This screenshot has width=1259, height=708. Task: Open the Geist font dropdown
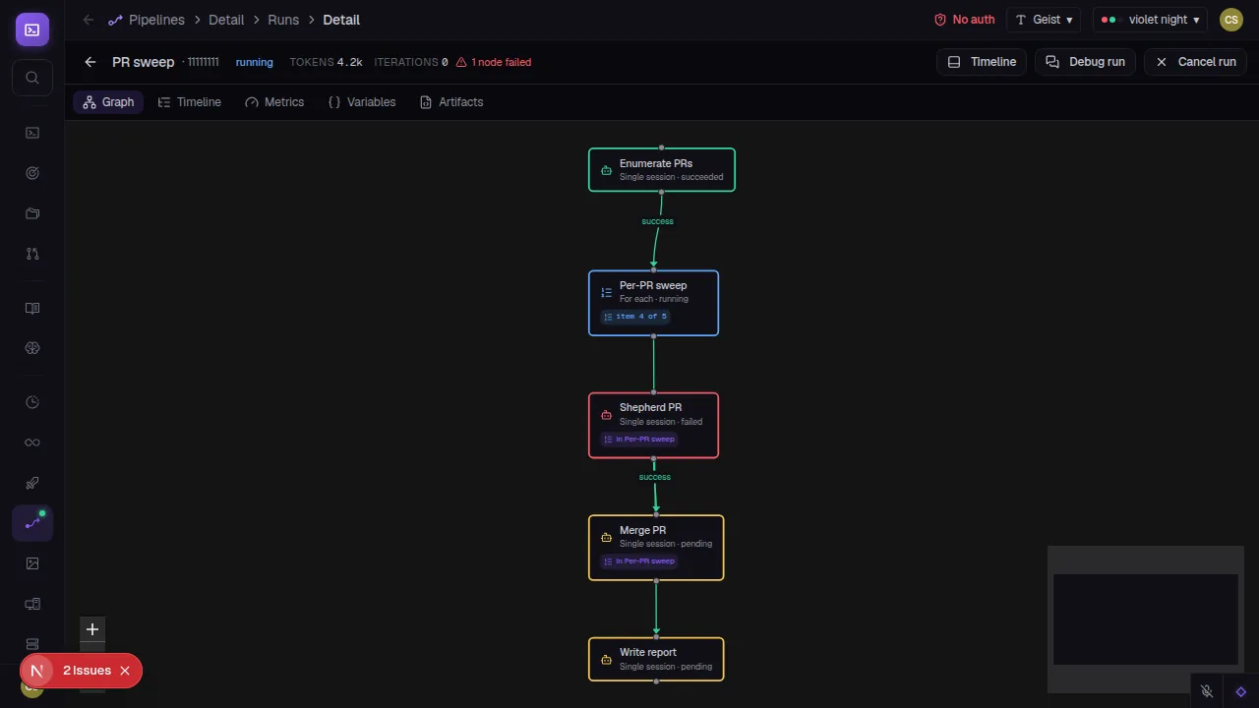click(x=1044, y=20)
